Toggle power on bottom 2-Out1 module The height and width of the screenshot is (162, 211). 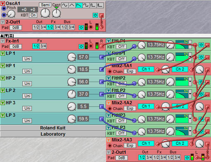(187, 158)
